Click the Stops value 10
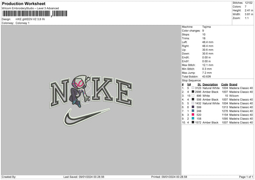The height and width of the screenshot is (180, 255). point(204,34)
